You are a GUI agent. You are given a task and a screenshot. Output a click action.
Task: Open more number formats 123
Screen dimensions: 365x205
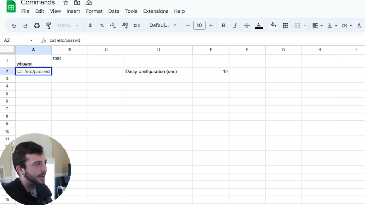tap(137, 25)
